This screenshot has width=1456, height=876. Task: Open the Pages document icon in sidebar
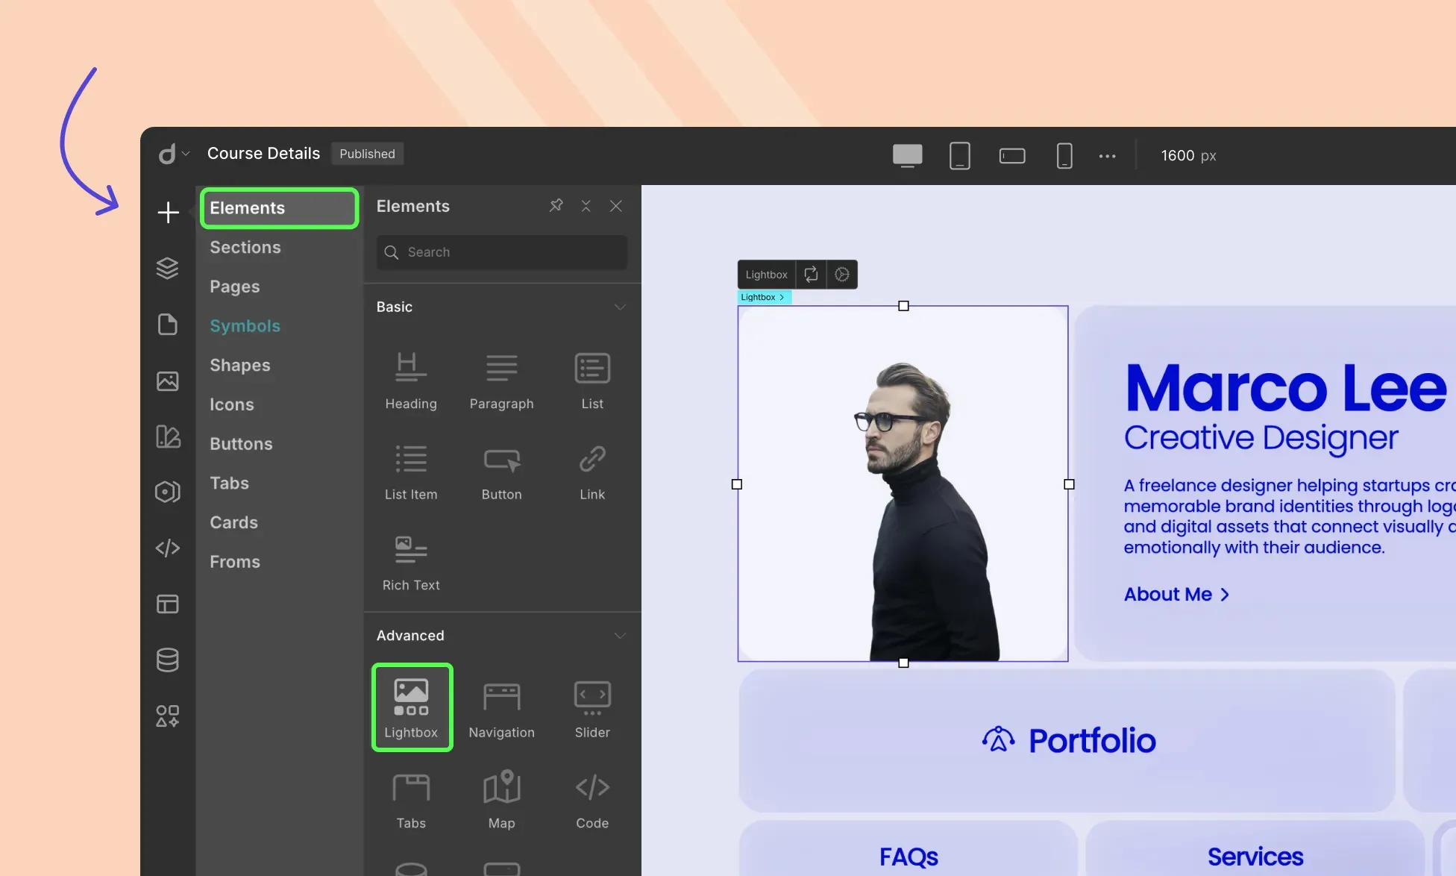168,325
